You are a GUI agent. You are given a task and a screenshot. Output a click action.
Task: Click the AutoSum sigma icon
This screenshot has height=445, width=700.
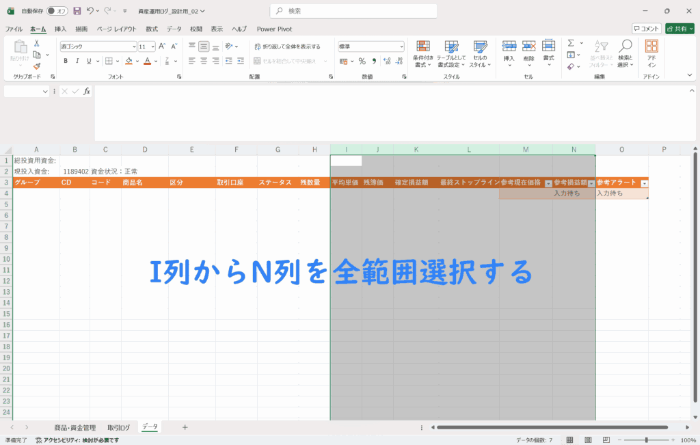click(571, 43)
